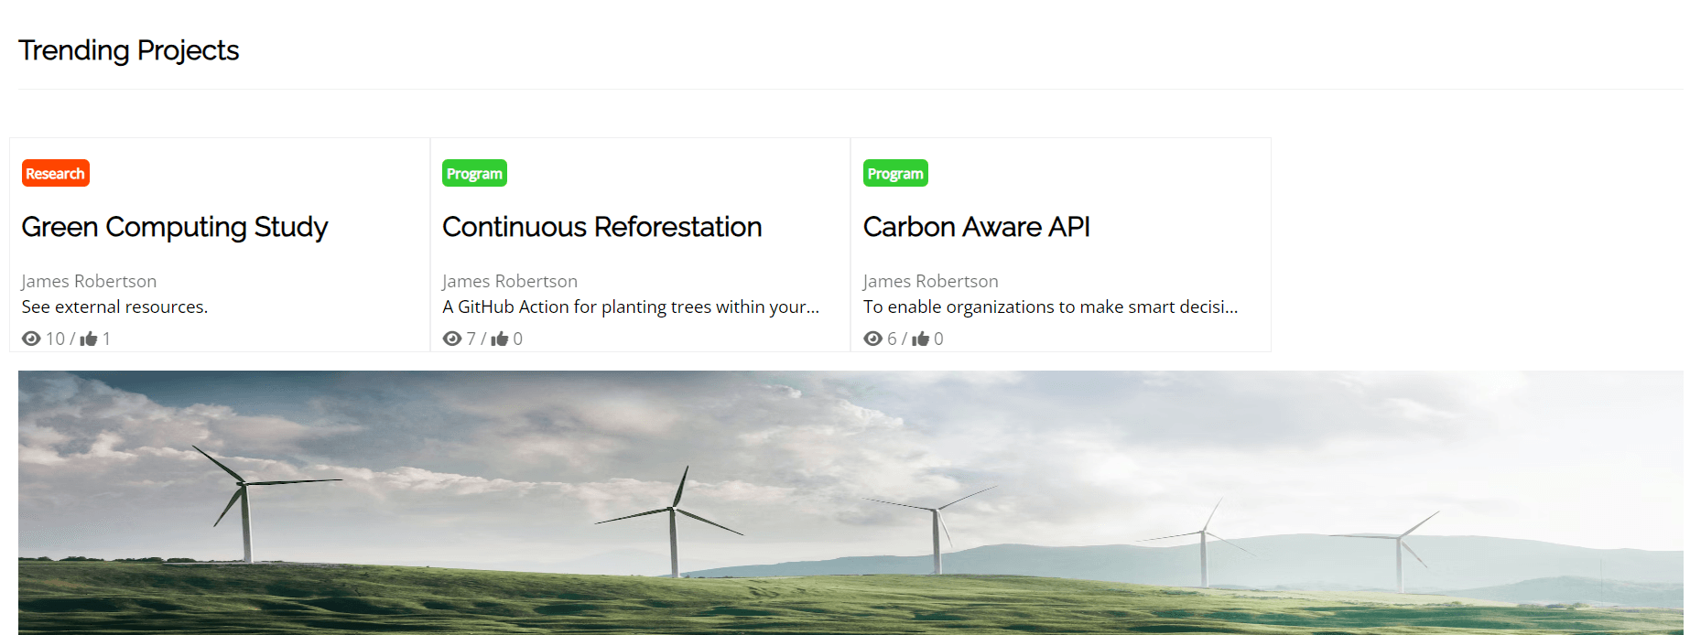Select the orange Research category badge
Image resolution: width=1690 pixels, height=635 pixels.
coord(55,173)
